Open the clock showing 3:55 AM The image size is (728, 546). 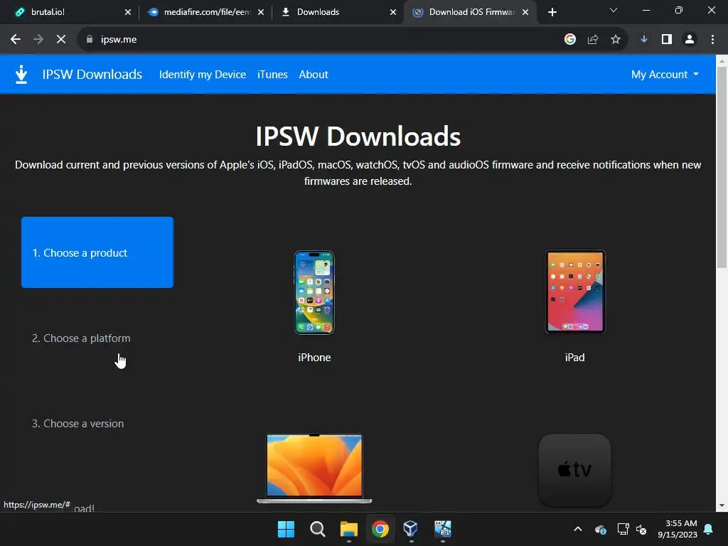coord(678,529)
